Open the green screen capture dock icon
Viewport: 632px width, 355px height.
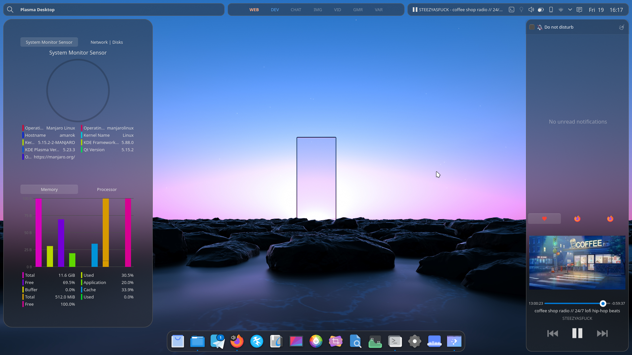click(x=375, y=341)
